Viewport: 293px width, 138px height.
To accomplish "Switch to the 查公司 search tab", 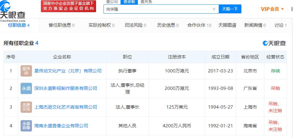I will [112, 2].
